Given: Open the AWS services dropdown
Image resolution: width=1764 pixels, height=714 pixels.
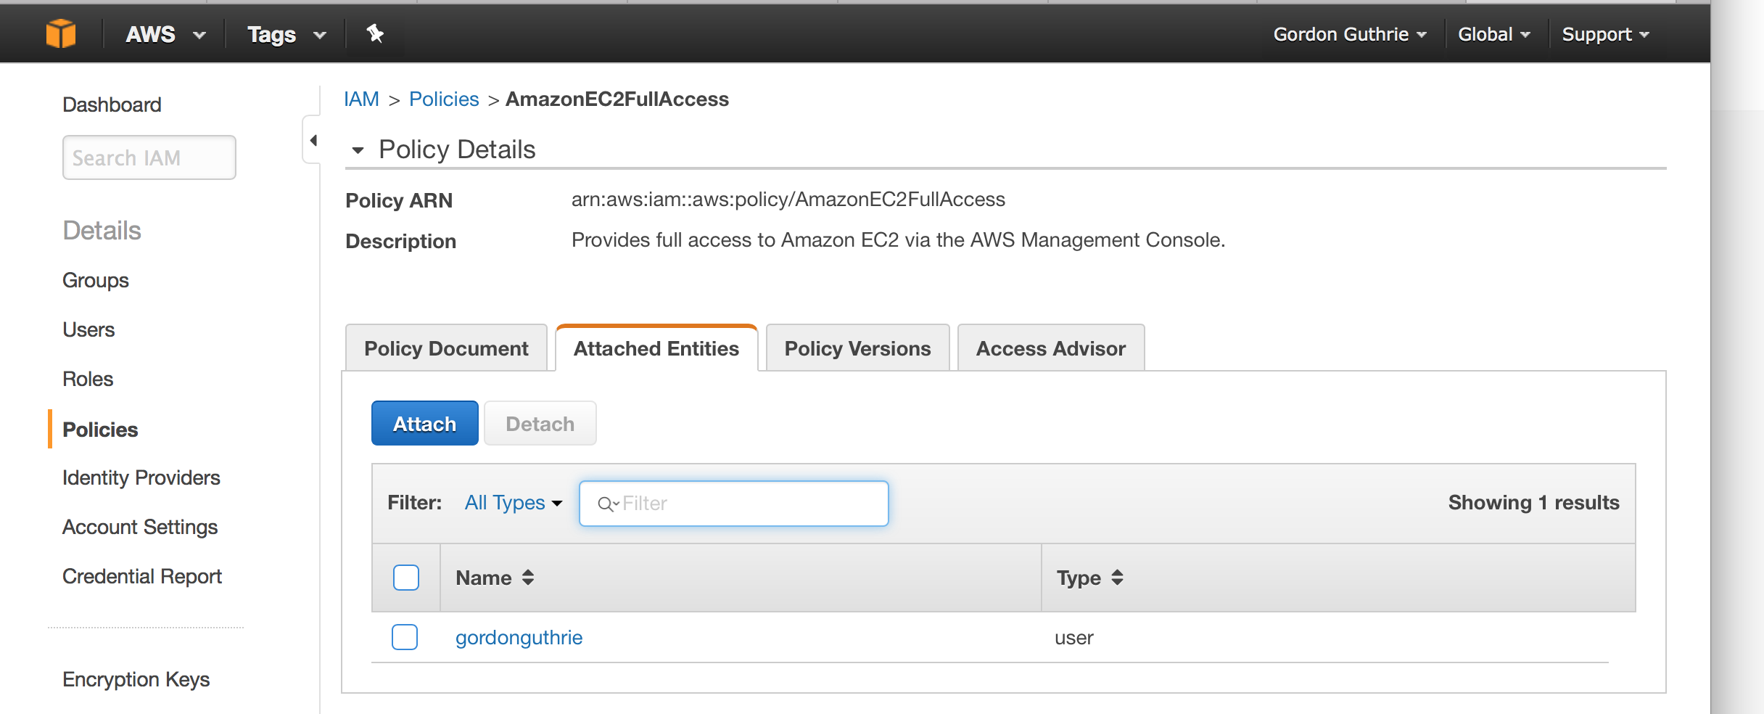Looking at the screenshot, I should (x=165, y=34).
